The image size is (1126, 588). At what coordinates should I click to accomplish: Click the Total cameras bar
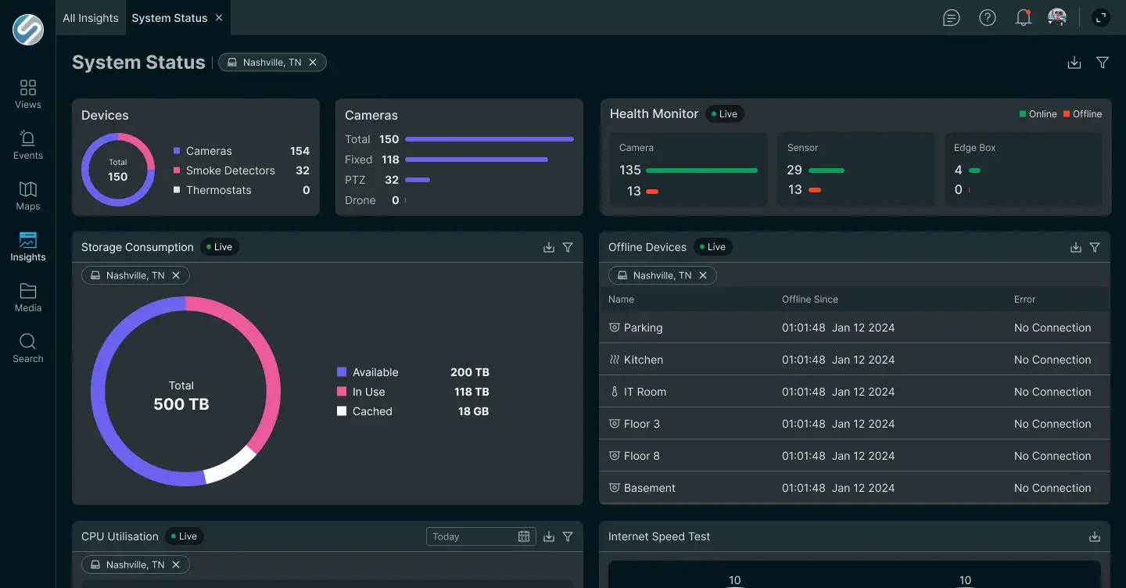[489, 139]
